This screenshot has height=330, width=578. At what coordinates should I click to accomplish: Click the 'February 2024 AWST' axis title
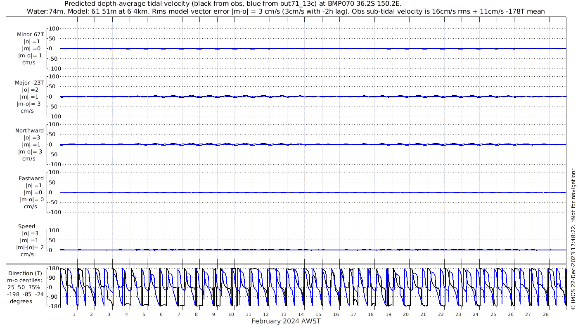(x=286, y=321)
